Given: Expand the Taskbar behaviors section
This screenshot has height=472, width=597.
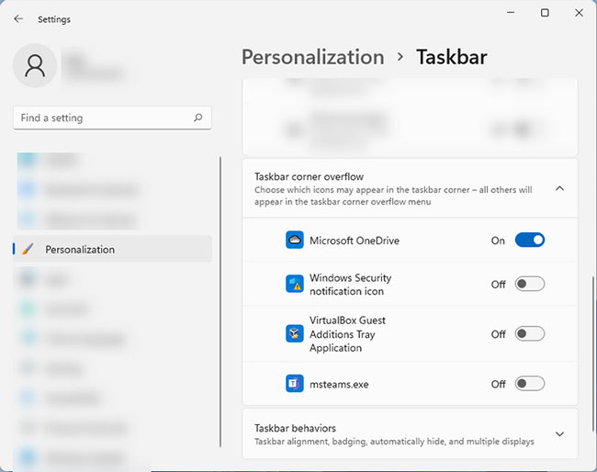Looking at the screenshot, I should (559, 434).
